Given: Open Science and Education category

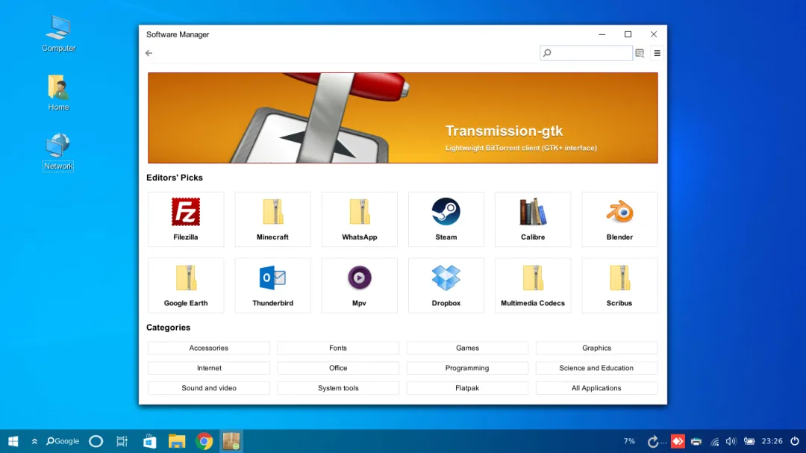Looking at the screenshot, I should (x=596, y=368).
